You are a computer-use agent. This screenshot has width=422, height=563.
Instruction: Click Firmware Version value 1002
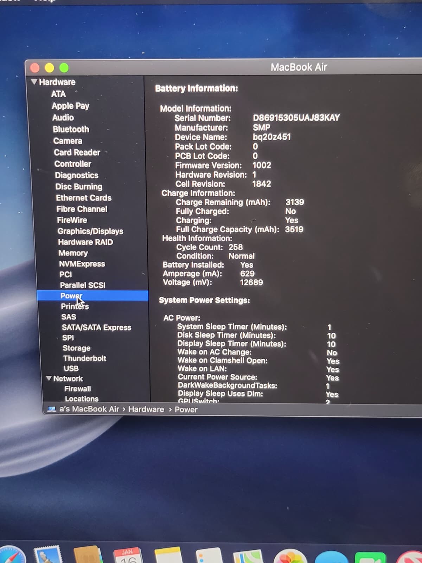(262, 165)
